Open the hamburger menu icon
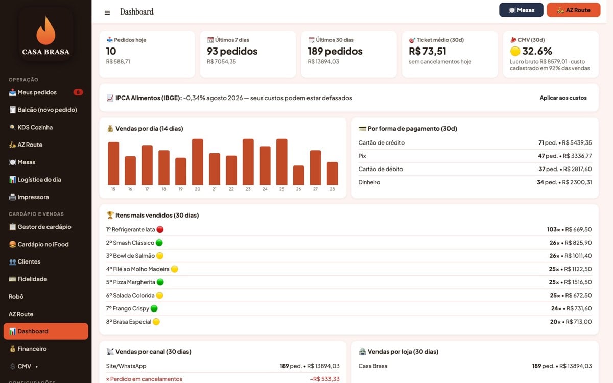The image size is (613, 383). pyautogui.click(x=107, y=13)
